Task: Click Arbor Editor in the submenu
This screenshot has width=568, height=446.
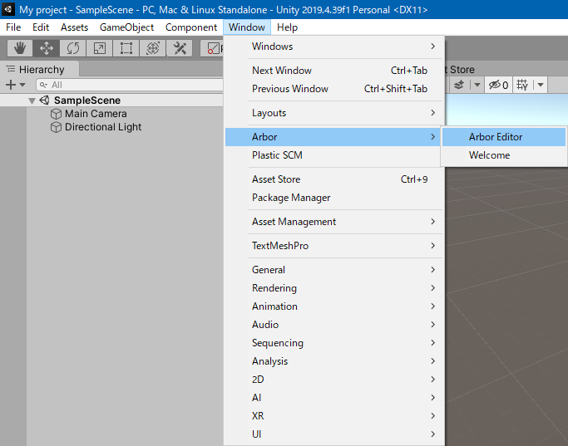Action: 496,137
